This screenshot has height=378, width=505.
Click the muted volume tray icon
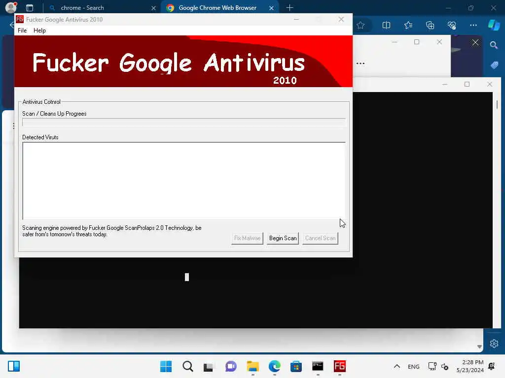coord(445,366)
